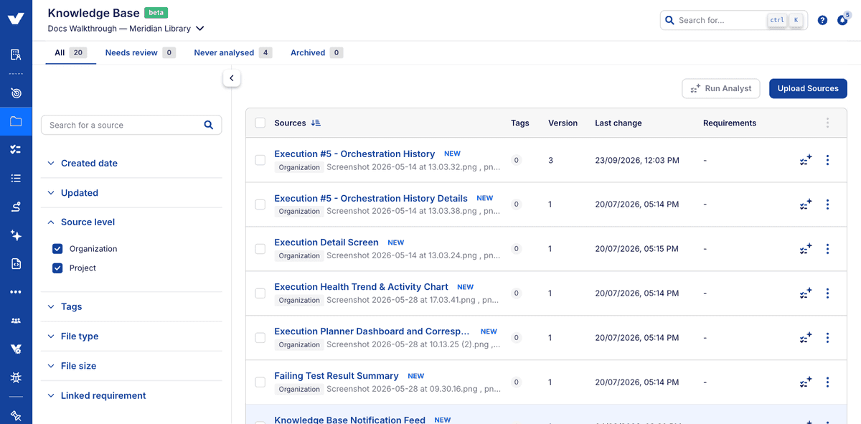Image resolution: width=861 pixels, height=424 pixels.
Task: Click the Requirements column header
Action: pyautogui.click(x=730, y=123)
